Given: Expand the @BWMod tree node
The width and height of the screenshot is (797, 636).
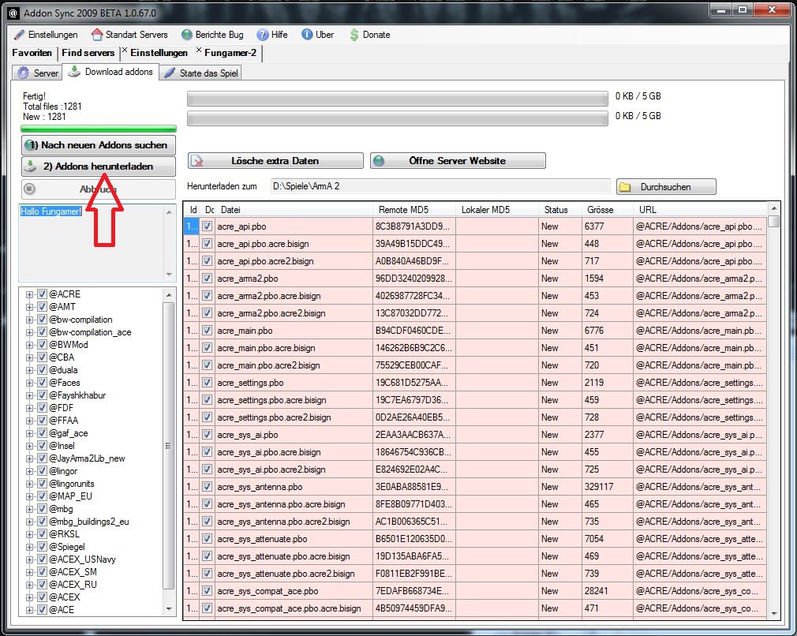Looking at the screenshot, I should coord(30,345).
